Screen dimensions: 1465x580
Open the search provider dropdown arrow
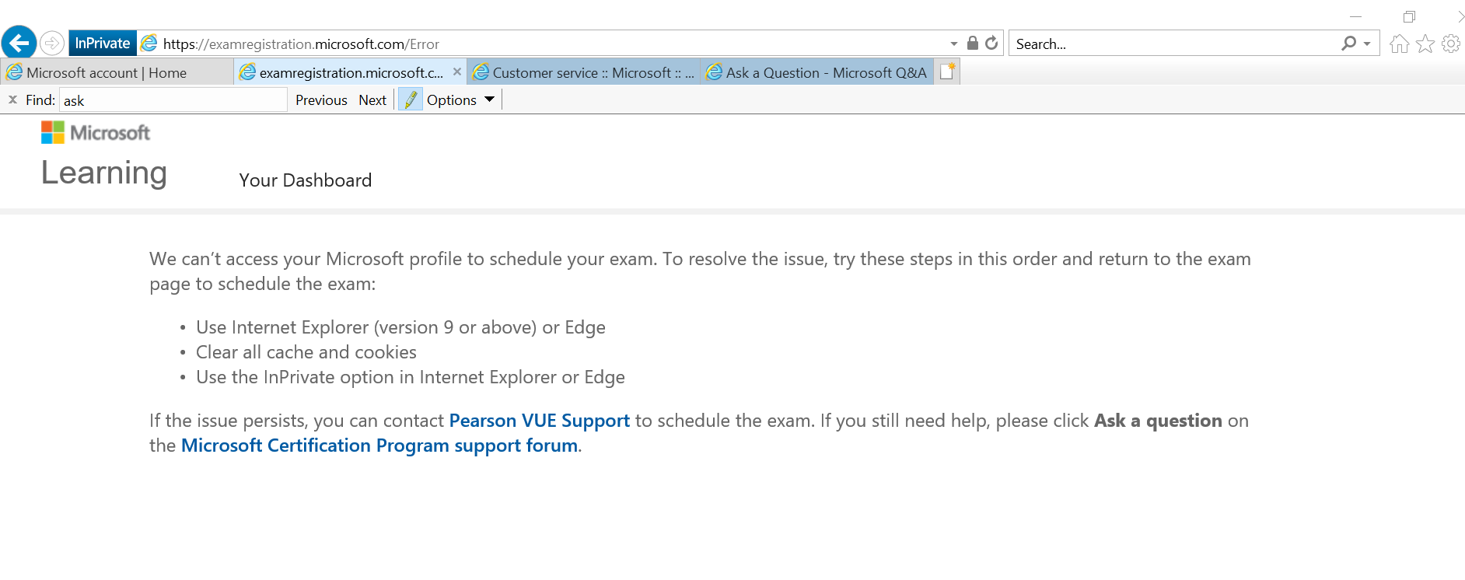(x=1367, y=44)
